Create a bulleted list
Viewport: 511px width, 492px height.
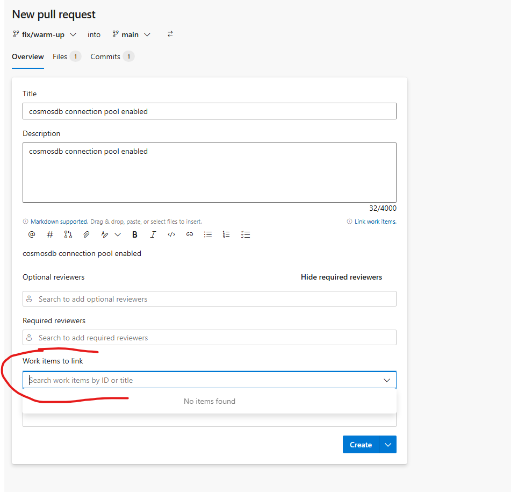pyautogui.click(x=207, y=234)
